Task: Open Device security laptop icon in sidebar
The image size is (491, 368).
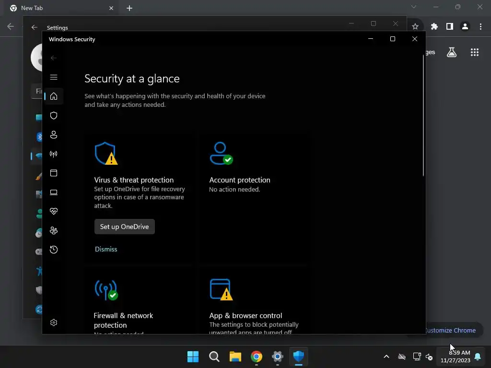Action: tap(54, 192)
